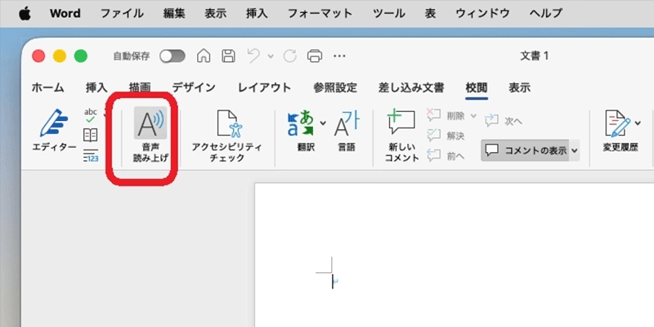The image size is (654, 327).
Task: Open the View (表示) menu in menu bar
Action: (216, 13)
